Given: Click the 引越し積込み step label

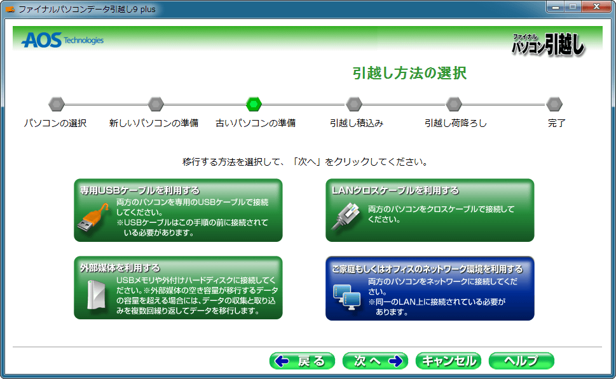Looking at the screenshot, I should tap(357, 123).
